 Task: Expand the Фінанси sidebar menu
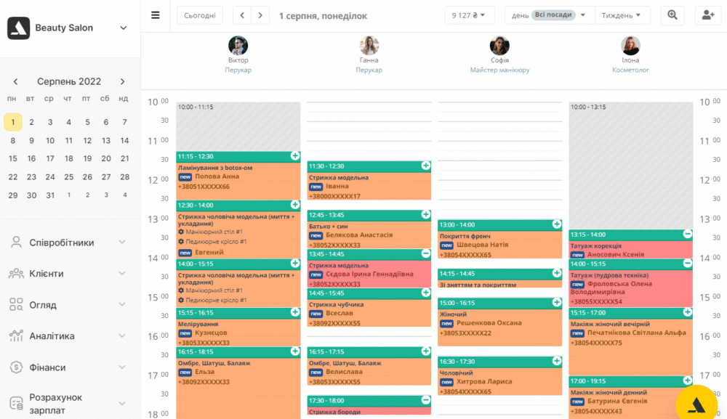point(68,367)
